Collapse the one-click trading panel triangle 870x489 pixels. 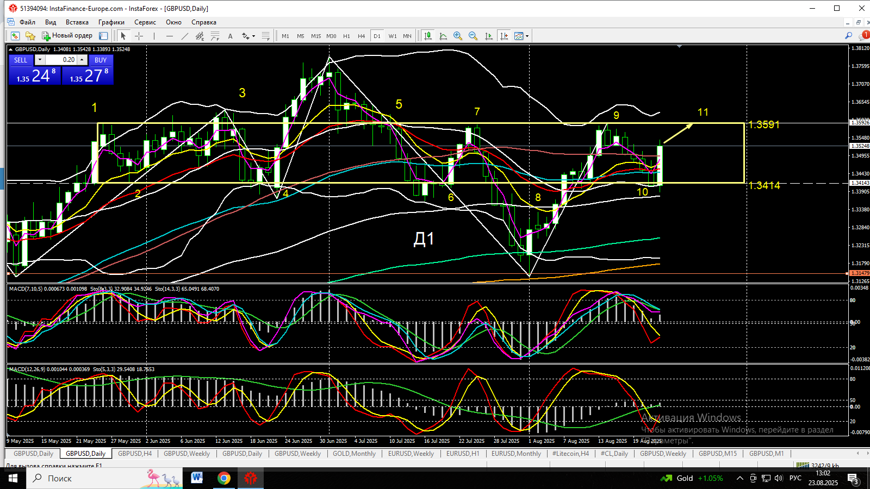point(11,49)
